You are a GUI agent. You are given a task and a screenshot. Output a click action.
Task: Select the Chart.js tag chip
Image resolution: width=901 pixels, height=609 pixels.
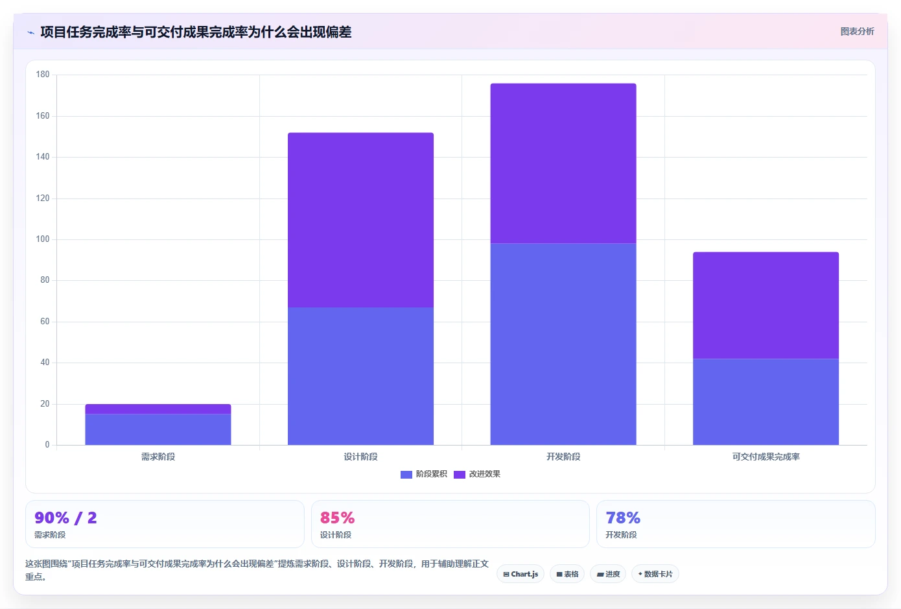pos(521,574)
